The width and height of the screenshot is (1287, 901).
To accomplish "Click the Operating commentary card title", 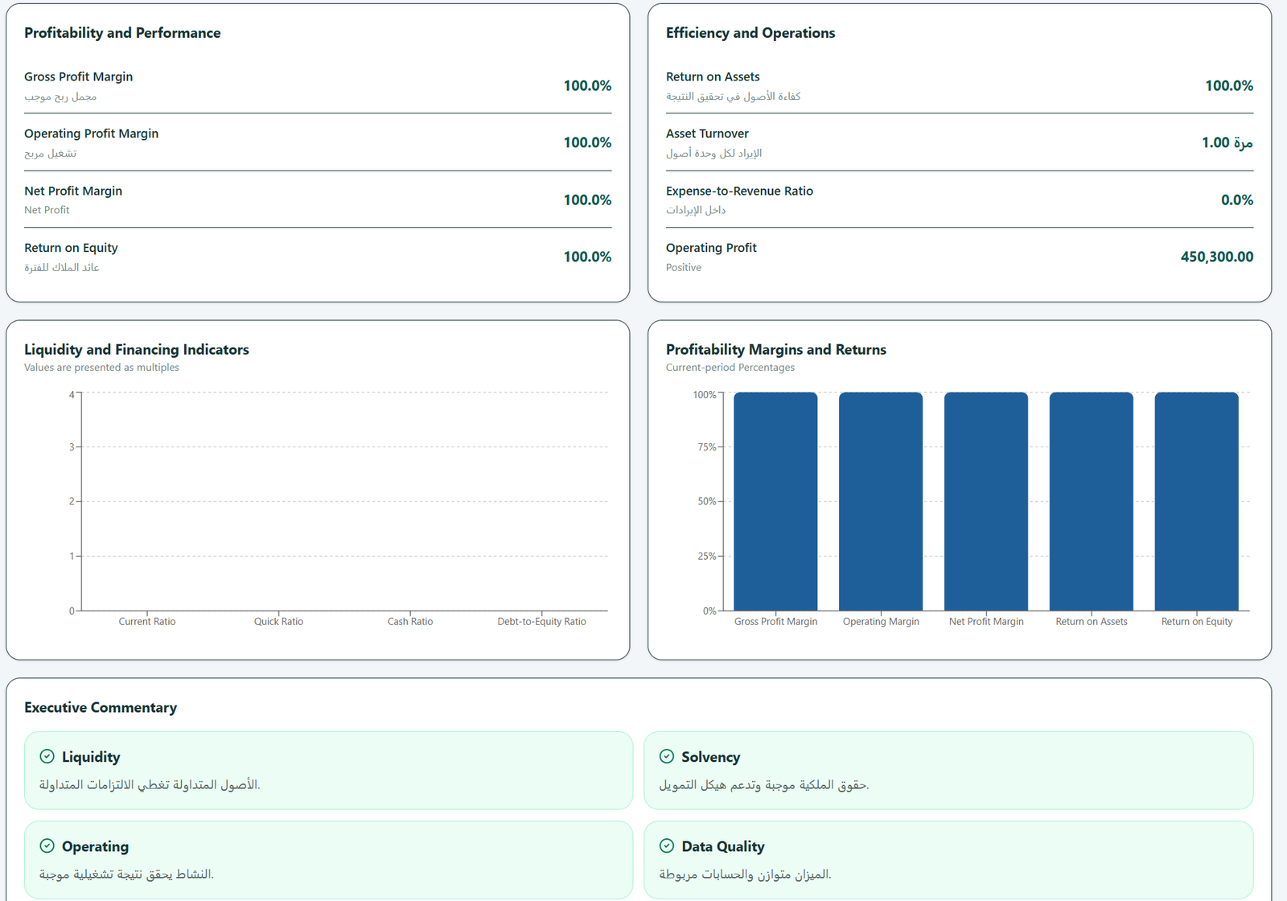I will coord(95,846).
